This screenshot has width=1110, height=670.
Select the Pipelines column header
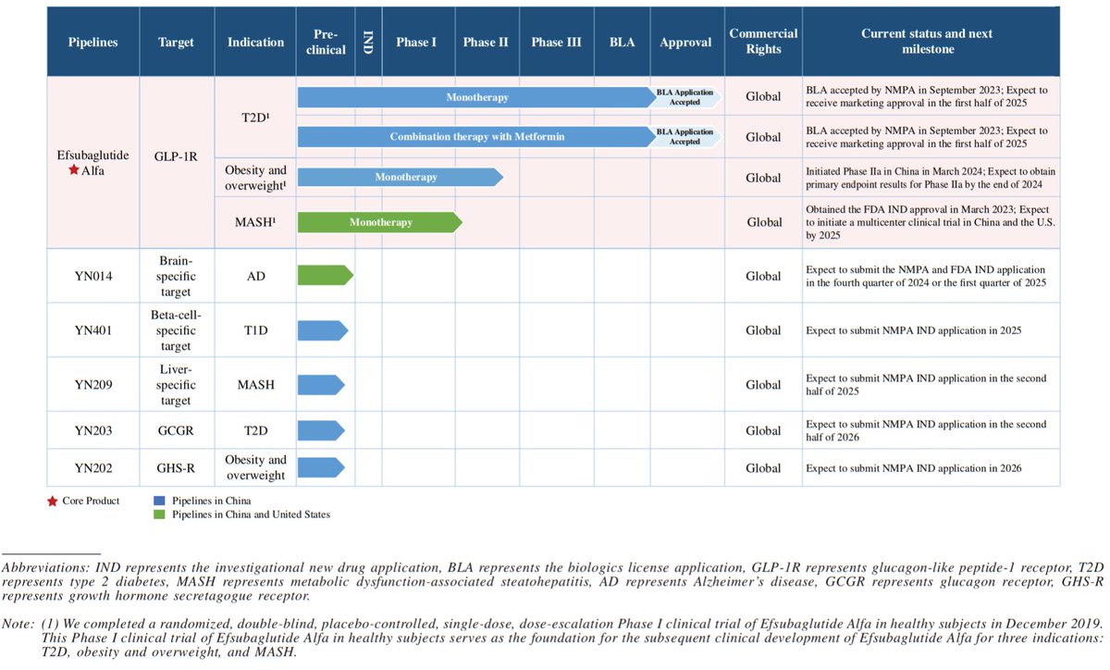coord(92,43)
